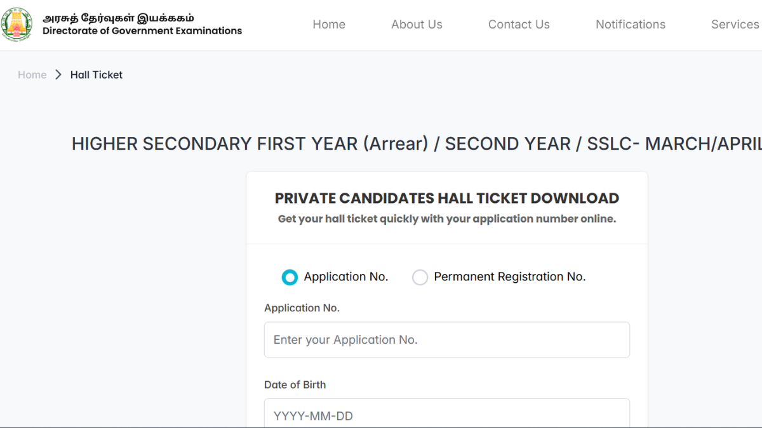Screen dimensions: 762x428
Task: Open the Contact Us page
Action: (x=519, y=24)
